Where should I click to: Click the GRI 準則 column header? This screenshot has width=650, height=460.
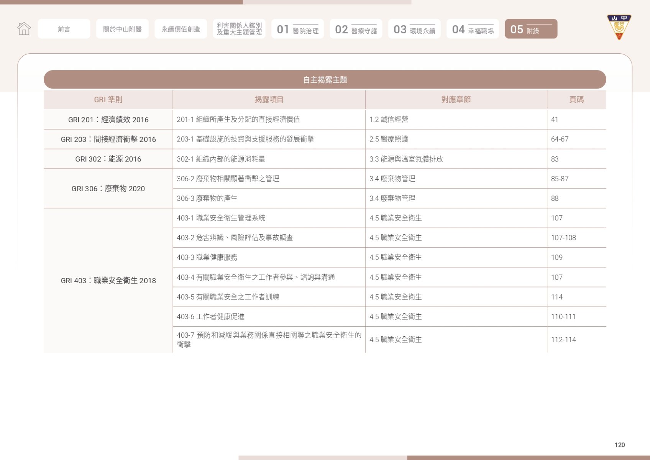tap(108, 100)
